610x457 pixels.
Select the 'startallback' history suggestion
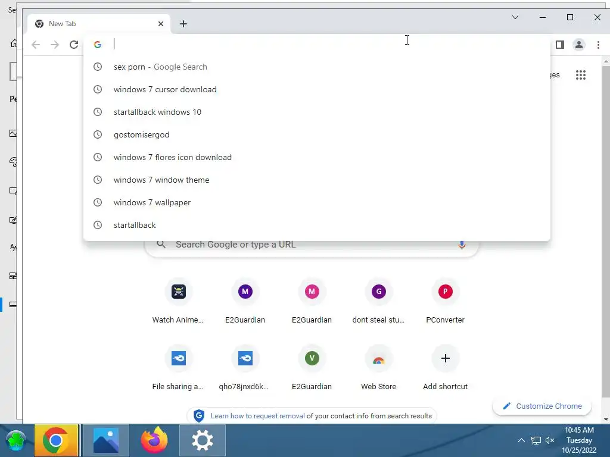coord(317,225)
